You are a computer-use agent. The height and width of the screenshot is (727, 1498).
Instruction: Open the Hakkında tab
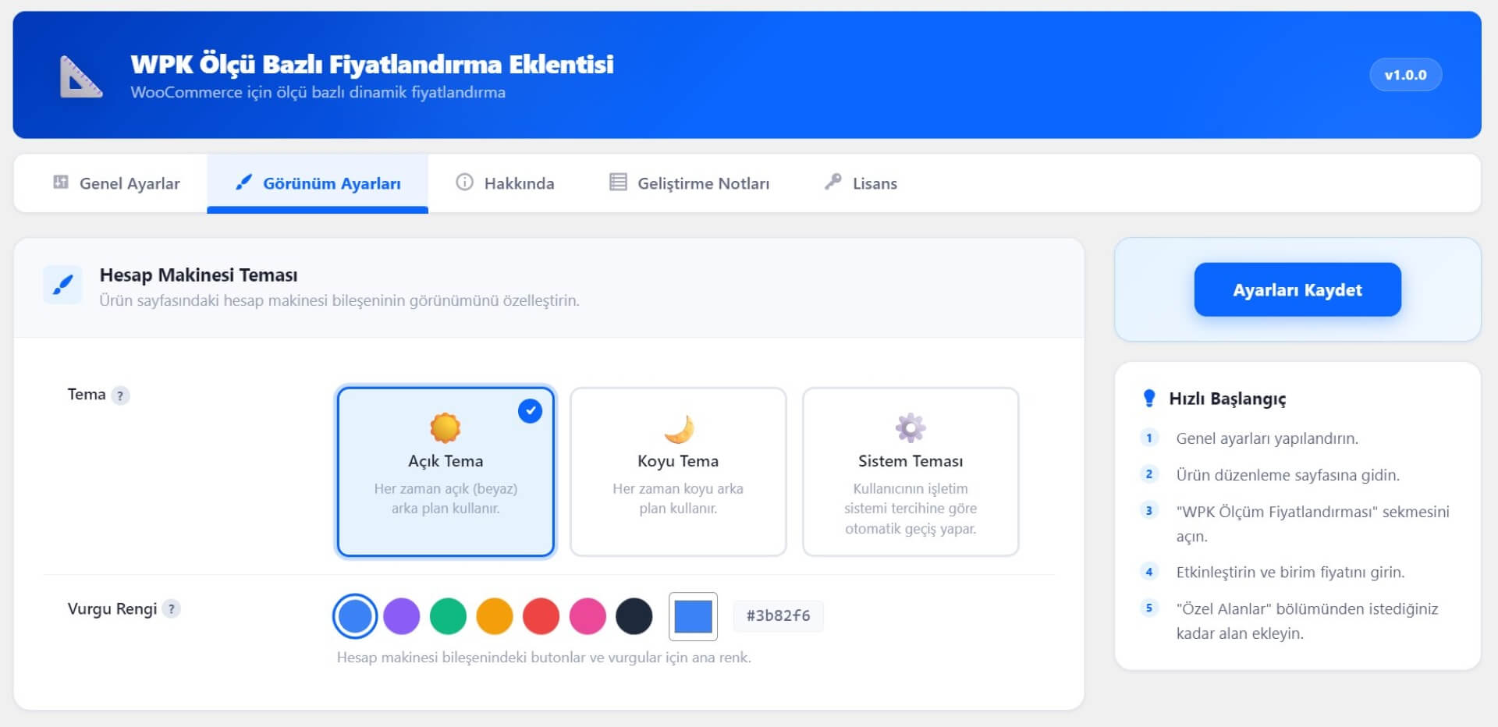click(x=505, y=183)
